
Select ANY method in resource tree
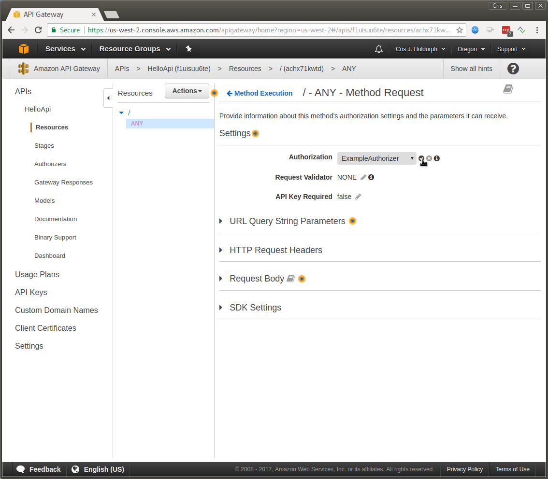tap(137, 124)
